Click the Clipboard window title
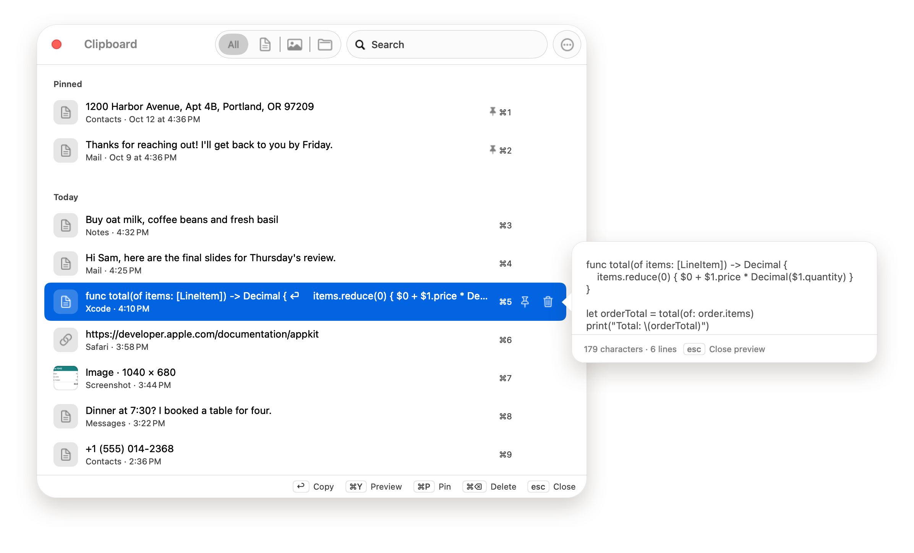The height and width of the screenshot is (553, 914). (110, 44)
